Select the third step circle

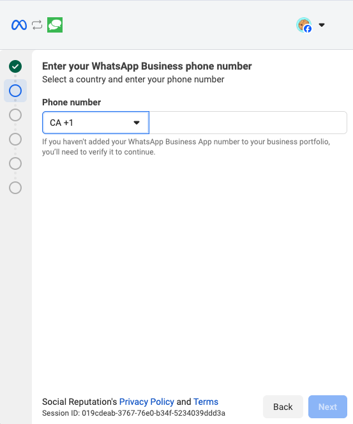click(15, 115)
